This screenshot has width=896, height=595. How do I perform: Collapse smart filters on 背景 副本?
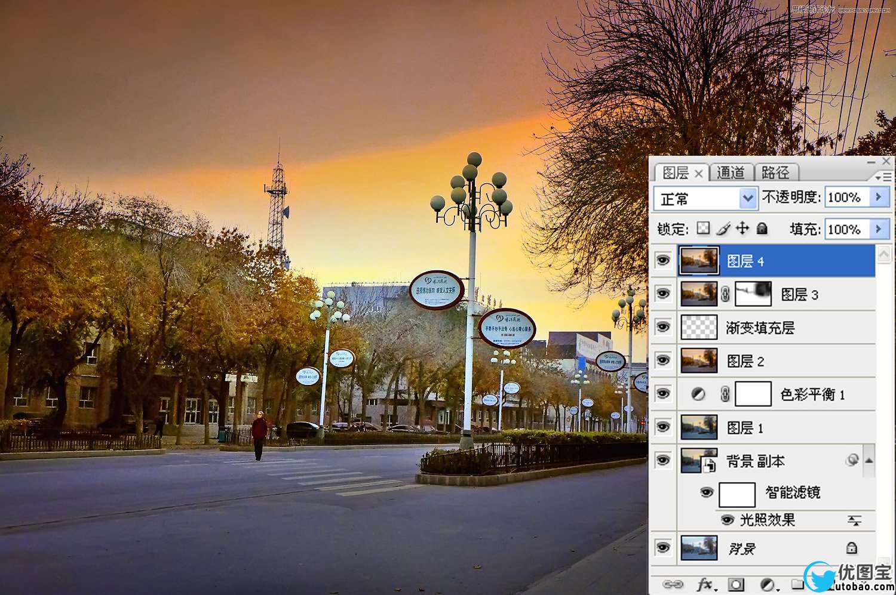(869, 460)
